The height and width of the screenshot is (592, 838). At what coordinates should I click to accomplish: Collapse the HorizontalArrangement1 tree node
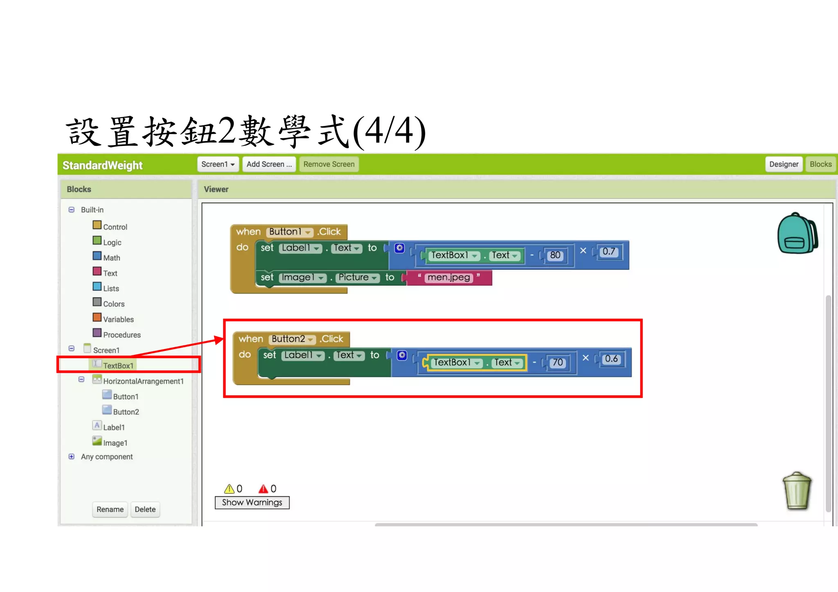[81, 380]
